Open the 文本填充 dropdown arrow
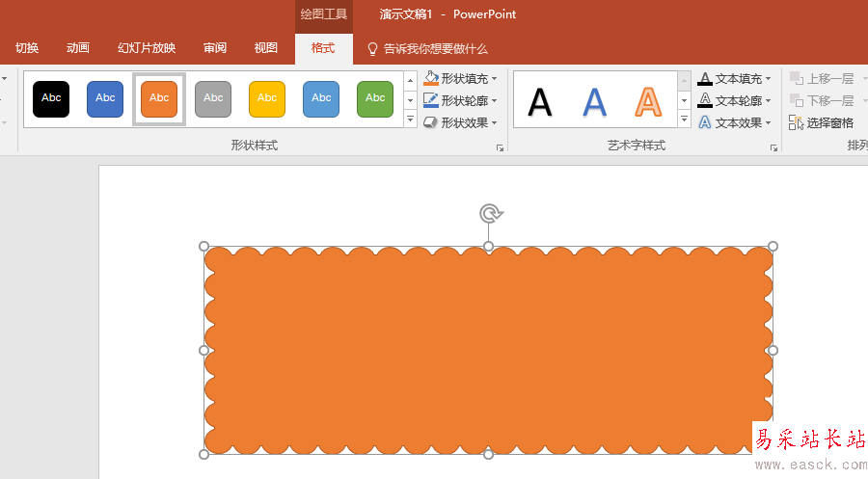The image size is (868, 479). click(x=768, y=79)
